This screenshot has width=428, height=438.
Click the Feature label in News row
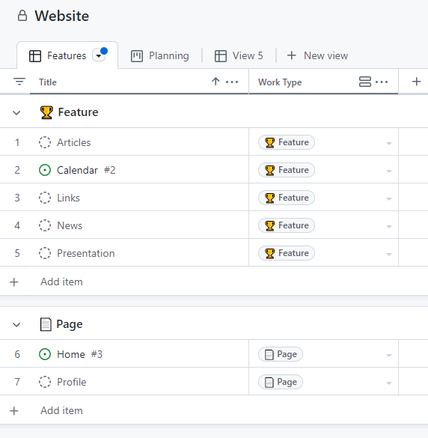[287, 225]
